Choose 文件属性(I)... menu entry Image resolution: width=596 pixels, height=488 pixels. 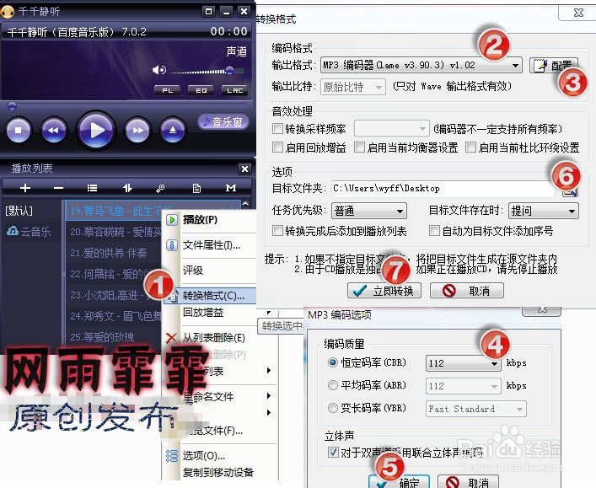point(210,245)
